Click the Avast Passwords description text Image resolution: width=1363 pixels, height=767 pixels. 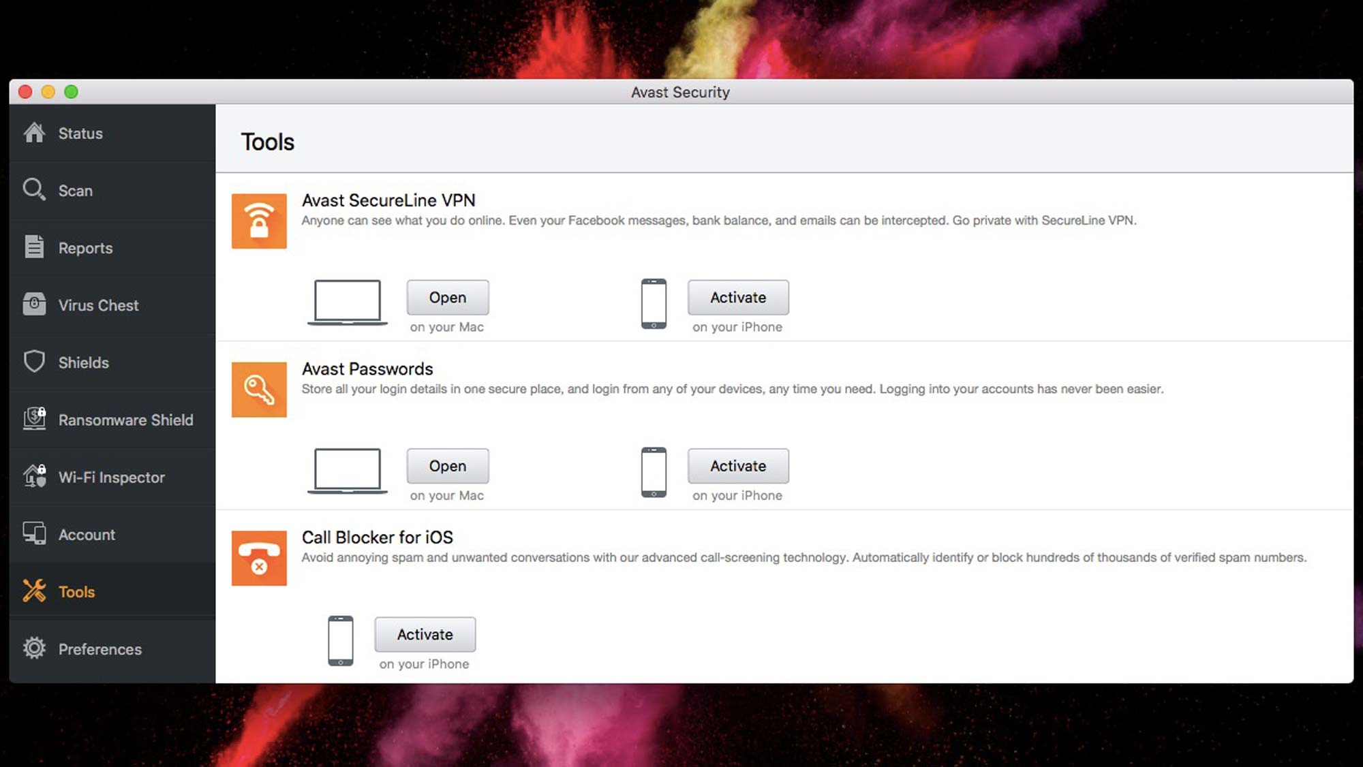733,389
